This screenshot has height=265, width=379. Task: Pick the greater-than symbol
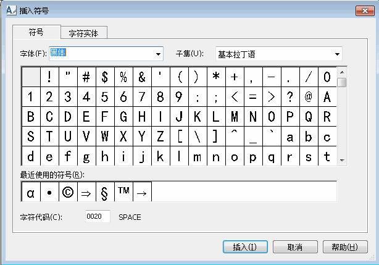pyautogui.click(x=272, y=97)
